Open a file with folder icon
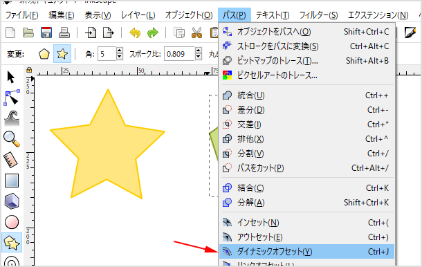 click(x=28, y=33)
